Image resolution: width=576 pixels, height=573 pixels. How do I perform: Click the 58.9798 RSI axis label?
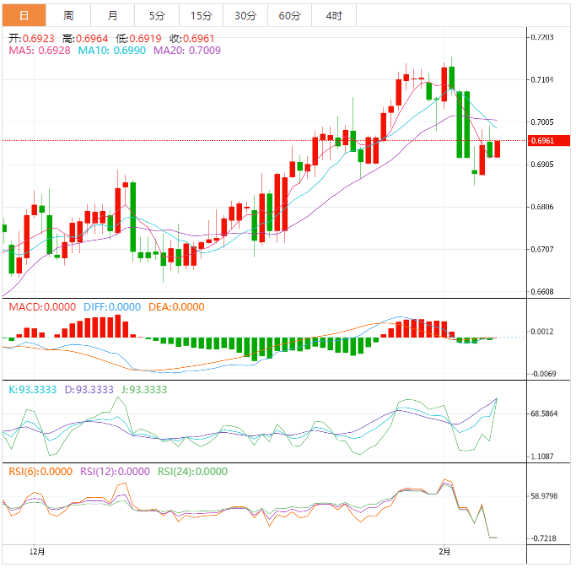544,496
